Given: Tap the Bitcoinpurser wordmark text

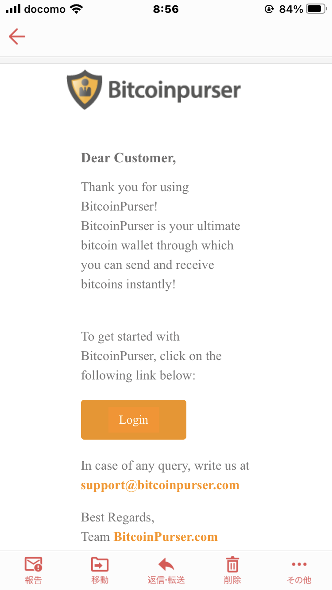Looking at the screenshot, I should point(174,90).
